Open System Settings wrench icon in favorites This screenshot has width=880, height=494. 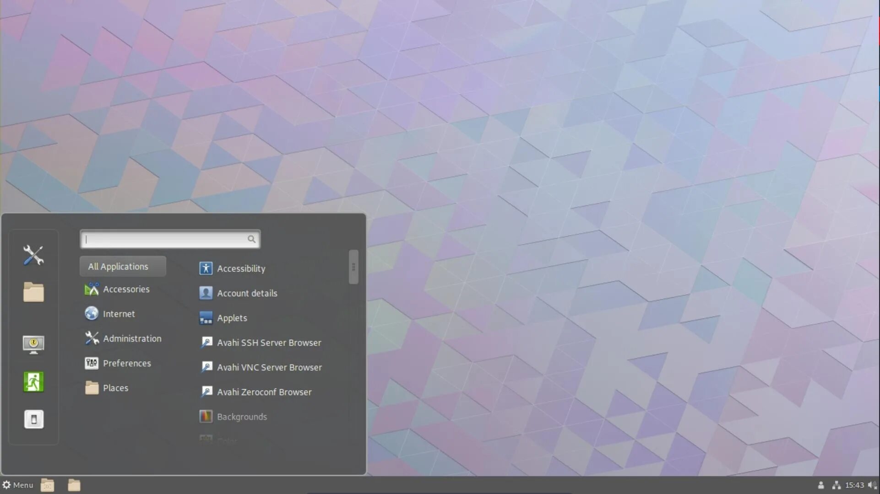point(33,255)
